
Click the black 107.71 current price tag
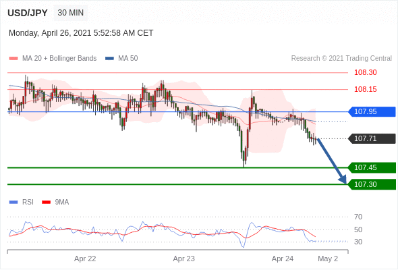tap(372, 138)
